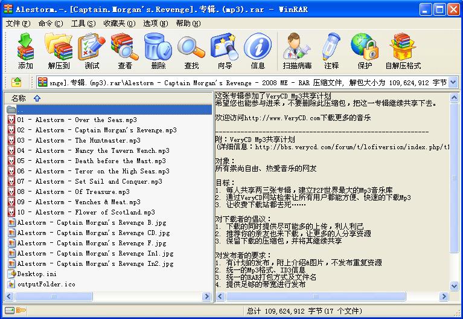Click the skull icon of track 10

(x=11, y=212)
